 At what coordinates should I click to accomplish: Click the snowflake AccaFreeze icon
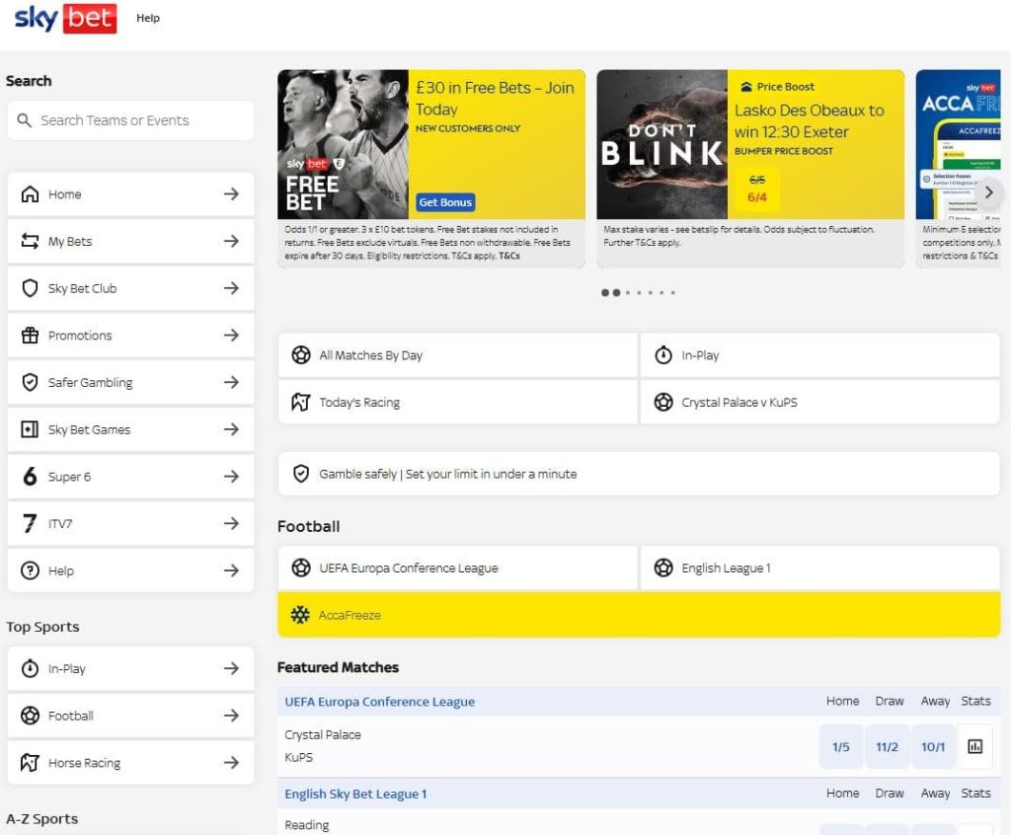[300, 615]
